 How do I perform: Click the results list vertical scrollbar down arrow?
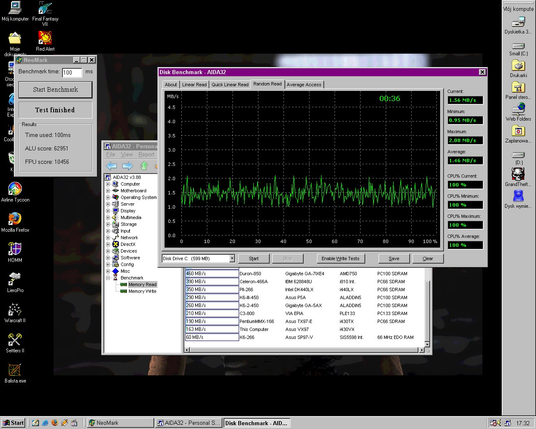point(427,344)
